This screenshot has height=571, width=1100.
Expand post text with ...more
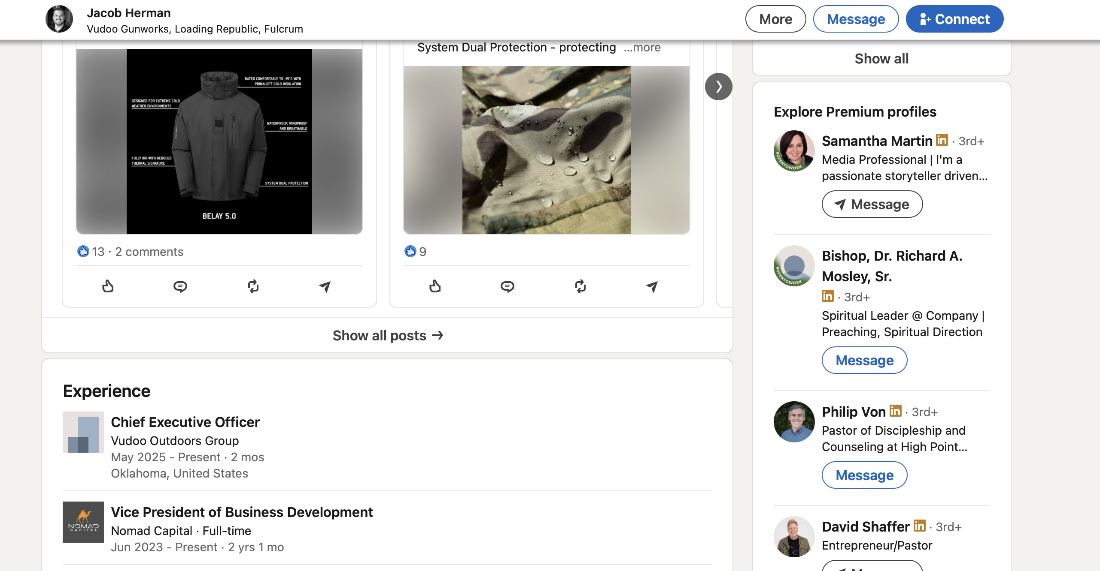click(x=642, y=48)
